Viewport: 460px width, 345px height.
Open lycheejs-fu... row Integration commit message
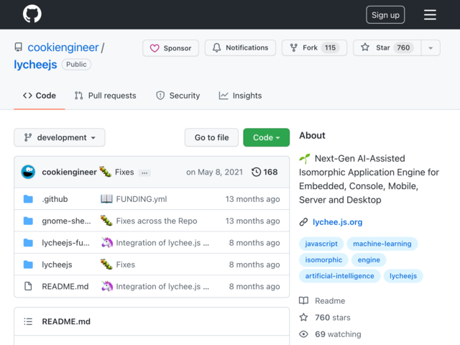click(x=162, y=243)
